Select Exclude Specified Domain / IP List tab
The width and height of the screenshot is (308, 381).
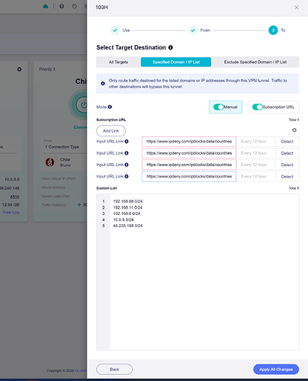[x=255, y=62]
